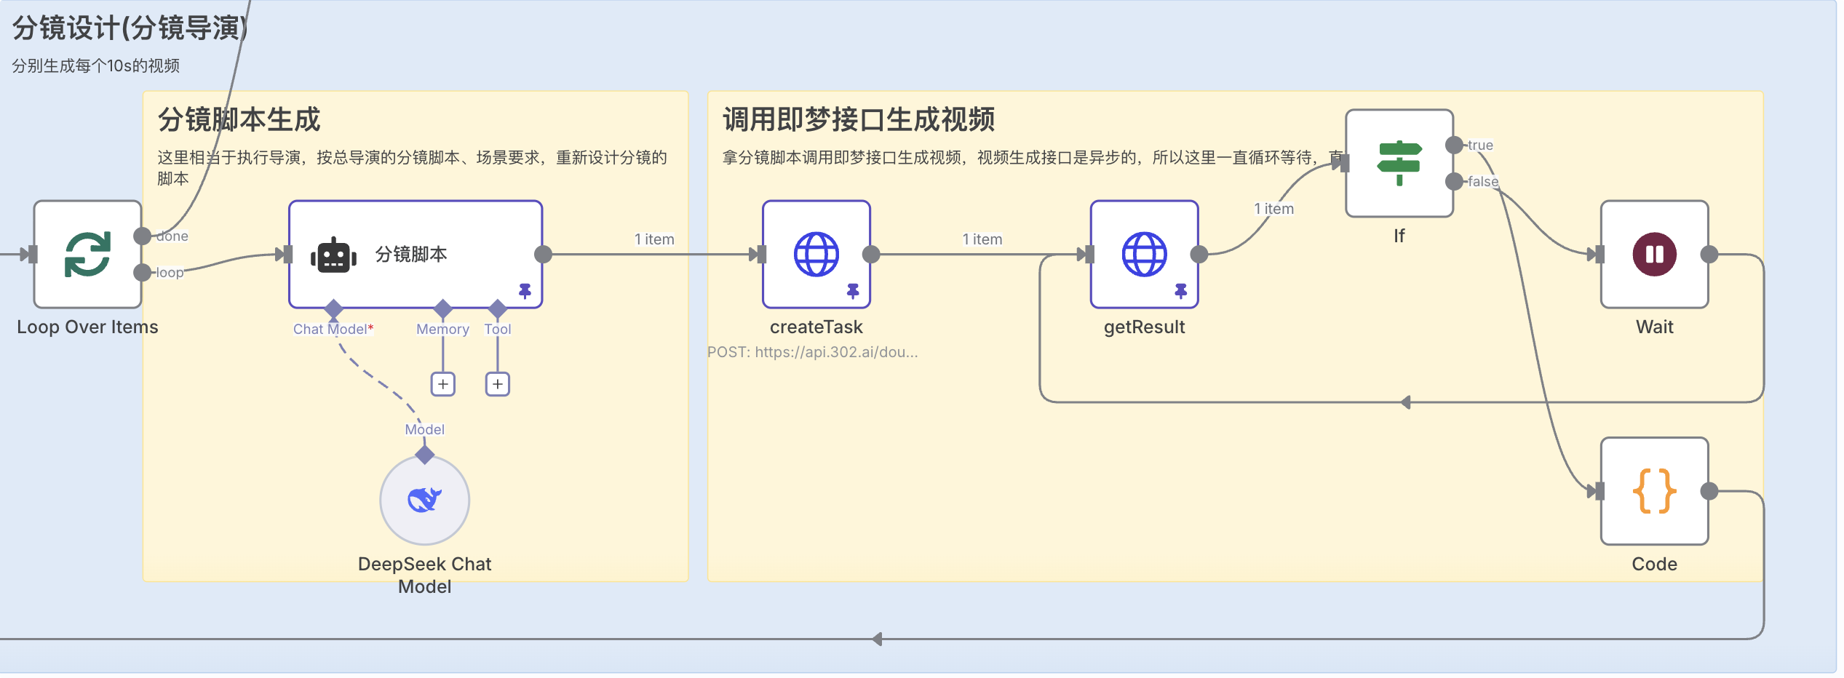1844x678 pixels.
Task: Click the loop output of Loop node
Action: tap(143, 273)
